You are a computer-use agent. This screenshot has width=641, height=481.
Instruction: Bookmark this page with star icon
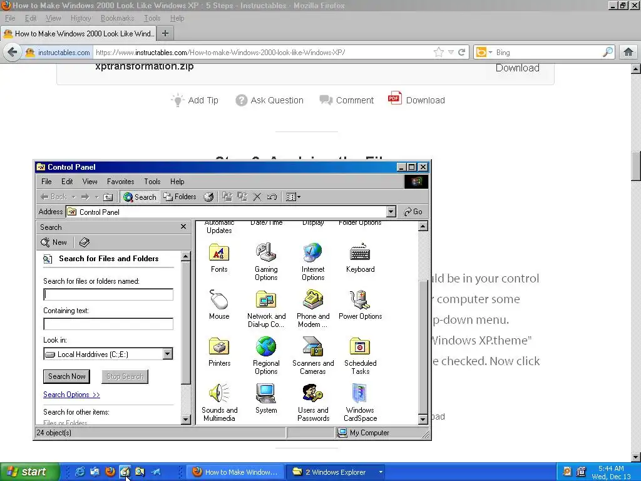439,53
